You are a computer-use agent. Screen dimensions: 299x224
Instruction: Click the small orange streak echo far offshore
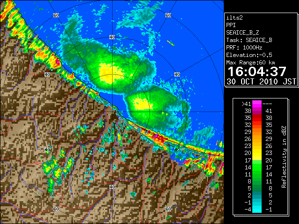click(171, 43)
